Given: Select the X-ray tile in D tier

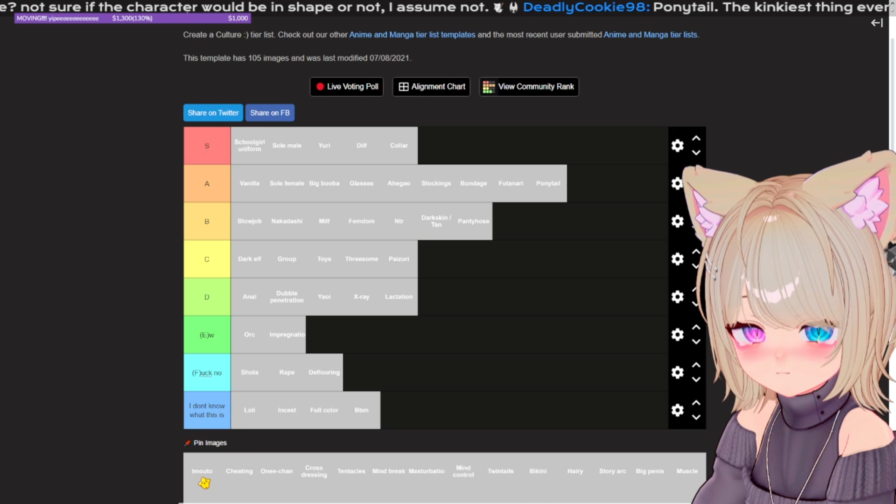Looking at the screenshot, I should [362, 297].
